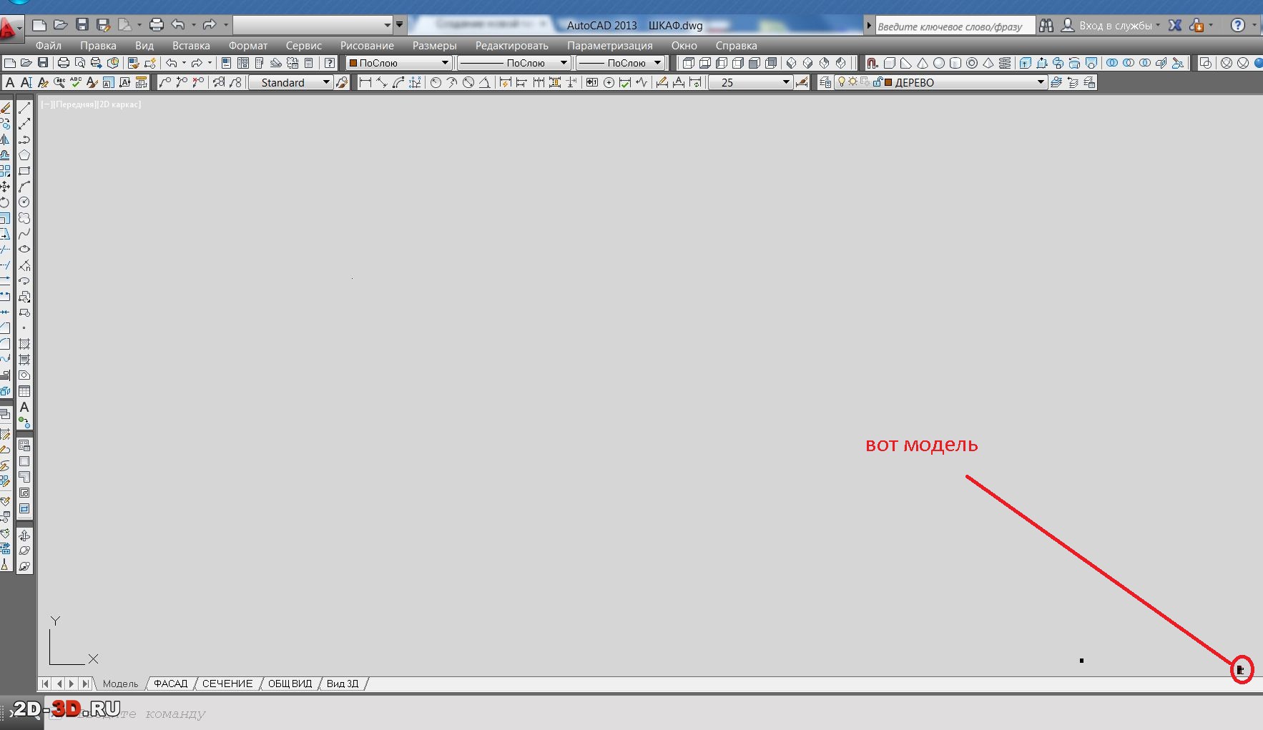Viewport: 1263px width, 730px height.
Task: Open the Редактировать menu
Action: (x=512, y=45)
